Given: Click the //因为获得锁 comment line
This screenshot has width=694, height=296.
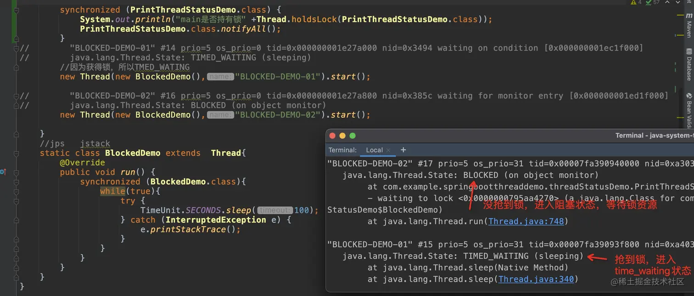Looking at the screenshot, I should pos(125,67).
